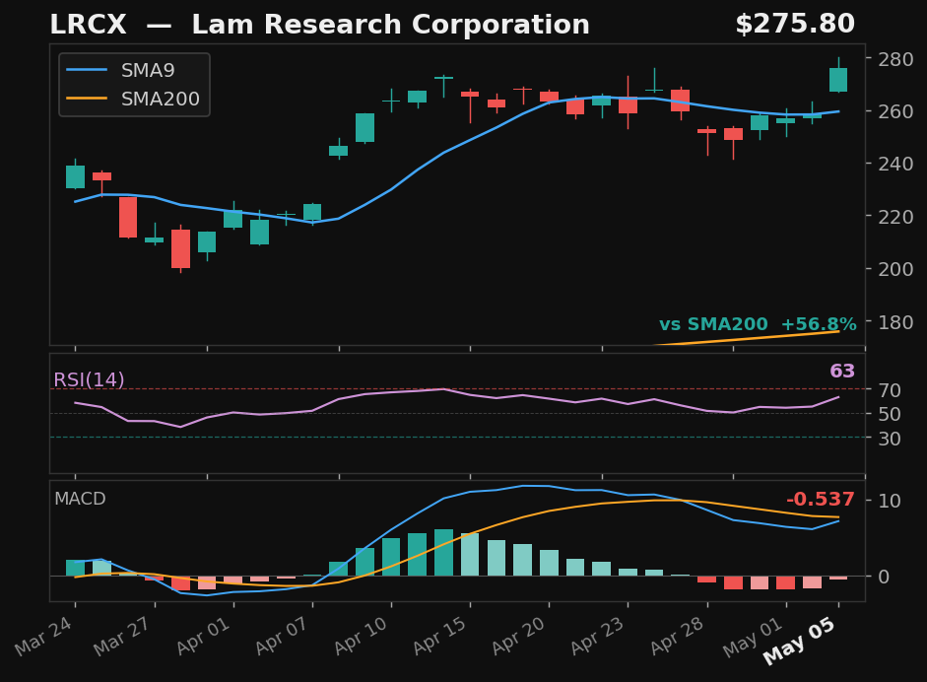Click the Apr 10 date label
Screen dimensions: 927x682
tap(361, 636)
